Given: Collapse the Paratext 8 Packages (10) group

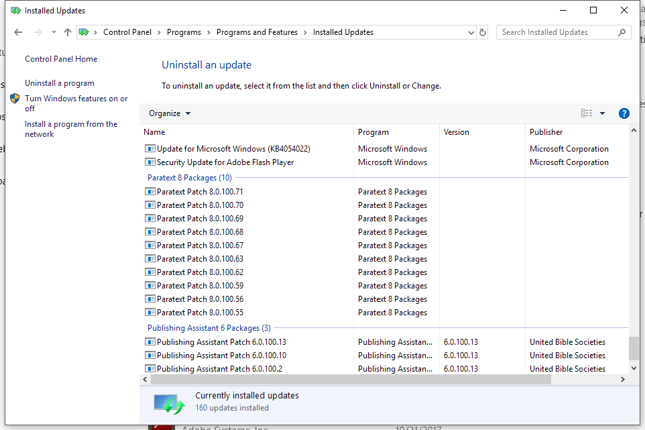Looking at the screenshot, I should pyautogui.click(x=190, y=178).
